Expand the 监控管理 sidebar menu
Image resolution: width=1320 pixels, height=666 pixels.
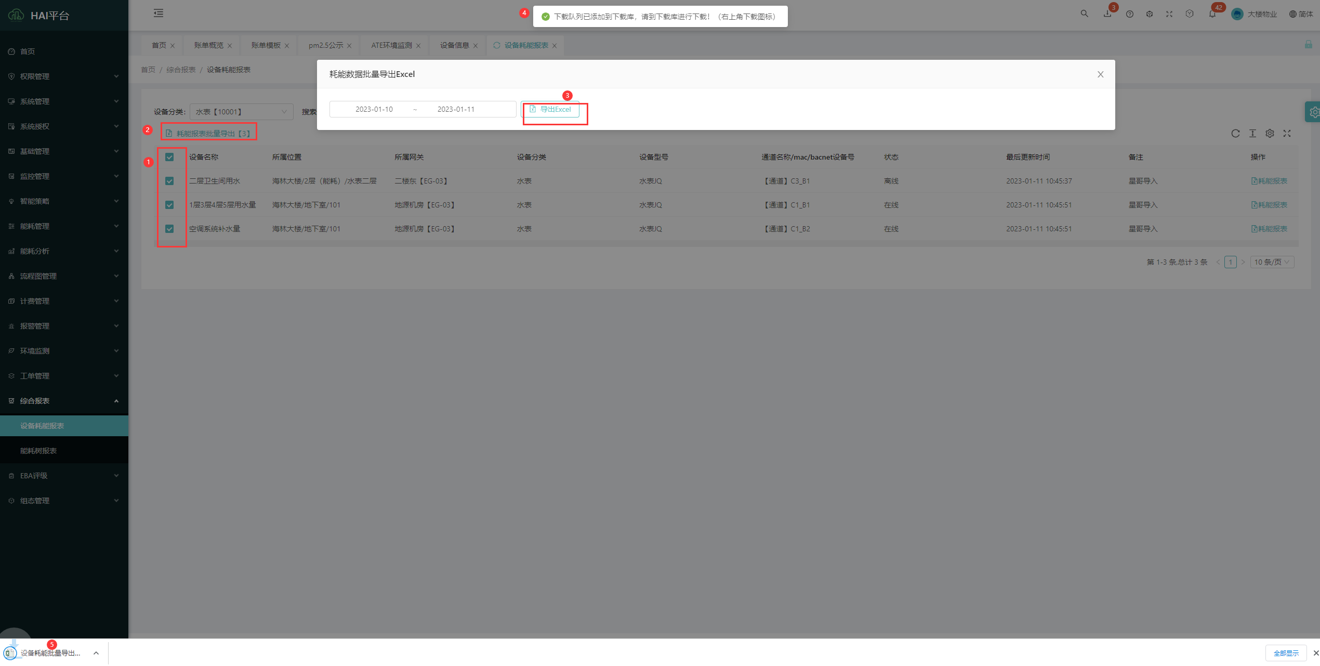(x=64, y=176)
